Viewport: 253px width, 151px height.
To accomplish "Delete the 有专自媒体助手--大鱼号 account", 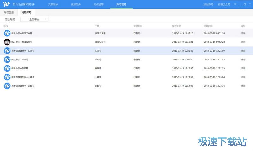I will click(243, 77).
